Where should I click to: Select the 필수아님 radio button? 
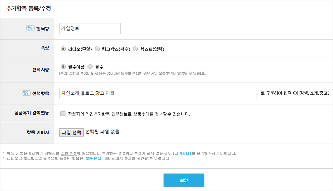pos(63,66)
